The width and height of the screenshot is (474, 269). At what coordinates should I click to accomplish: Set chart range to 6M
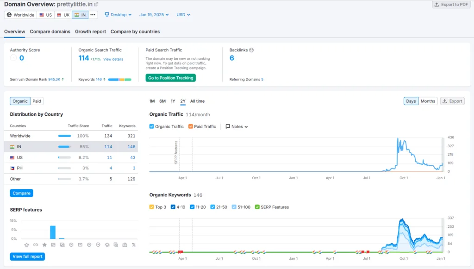(x=162, y=101)
